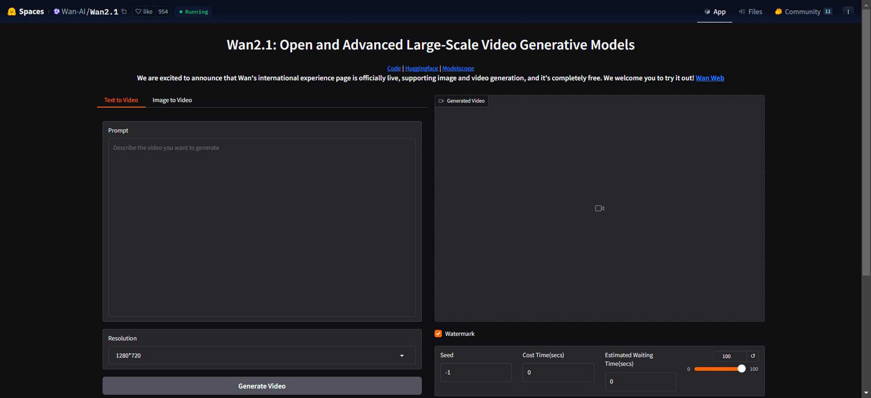The width and height of the screenshot is (871, 398).
Task: Click the reset arrow next to the slider value
Action: [x=753, y=356]
